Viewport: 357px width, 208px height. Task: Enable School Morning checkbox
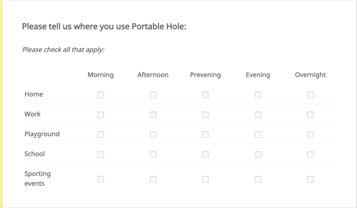click(x=101, y=154)
